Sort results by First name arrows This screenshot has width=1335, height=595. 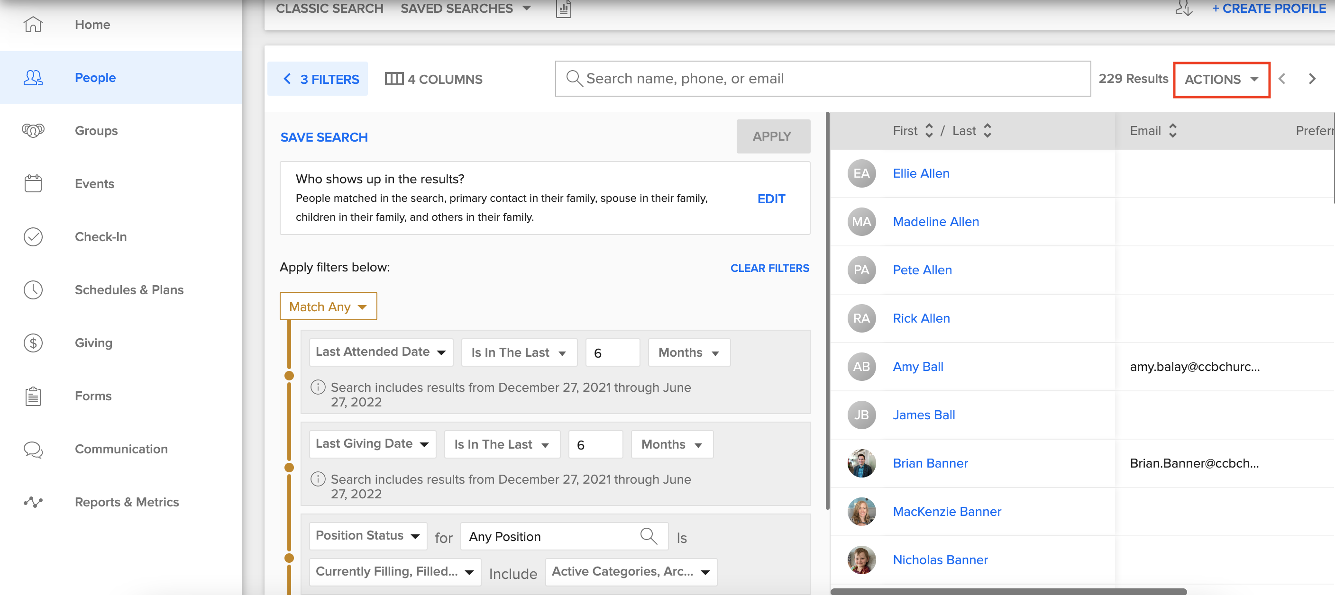(x=929, y=130)
